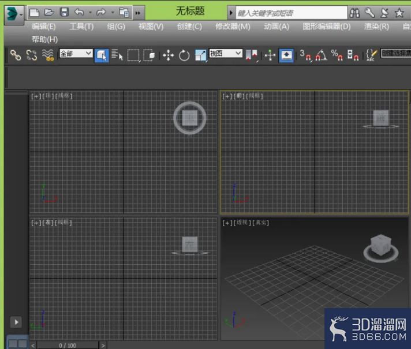Toggle spinner snap
Viewport: 411px width, 349px height.
click(353, 55)
